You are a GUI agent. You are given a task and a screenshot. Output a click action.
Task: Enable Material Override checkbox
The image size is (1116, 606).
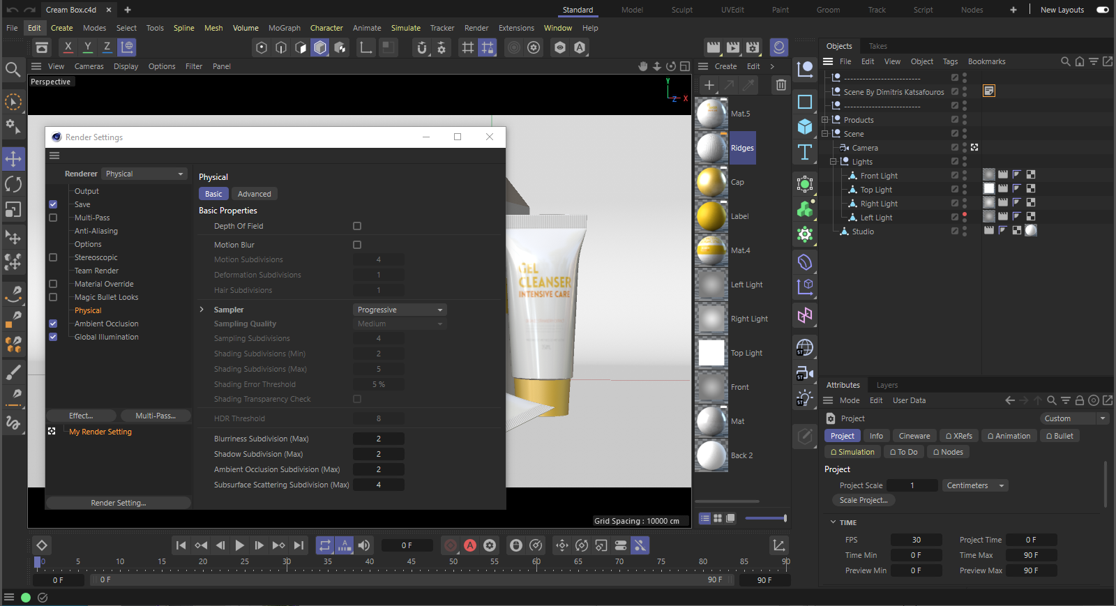53,284
